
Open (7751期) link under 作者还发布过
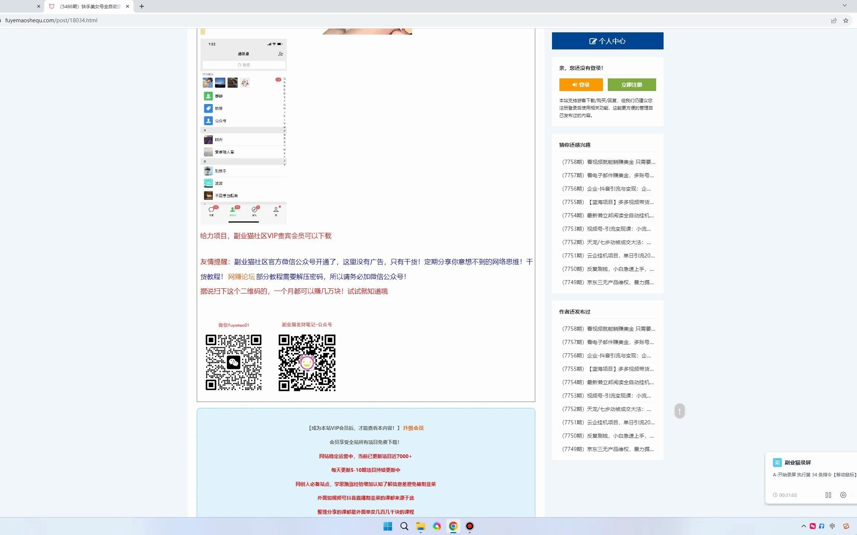point(608,422)
